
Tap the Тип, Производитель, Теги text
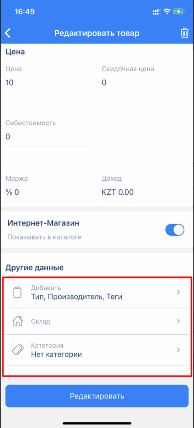coord(77,296)
